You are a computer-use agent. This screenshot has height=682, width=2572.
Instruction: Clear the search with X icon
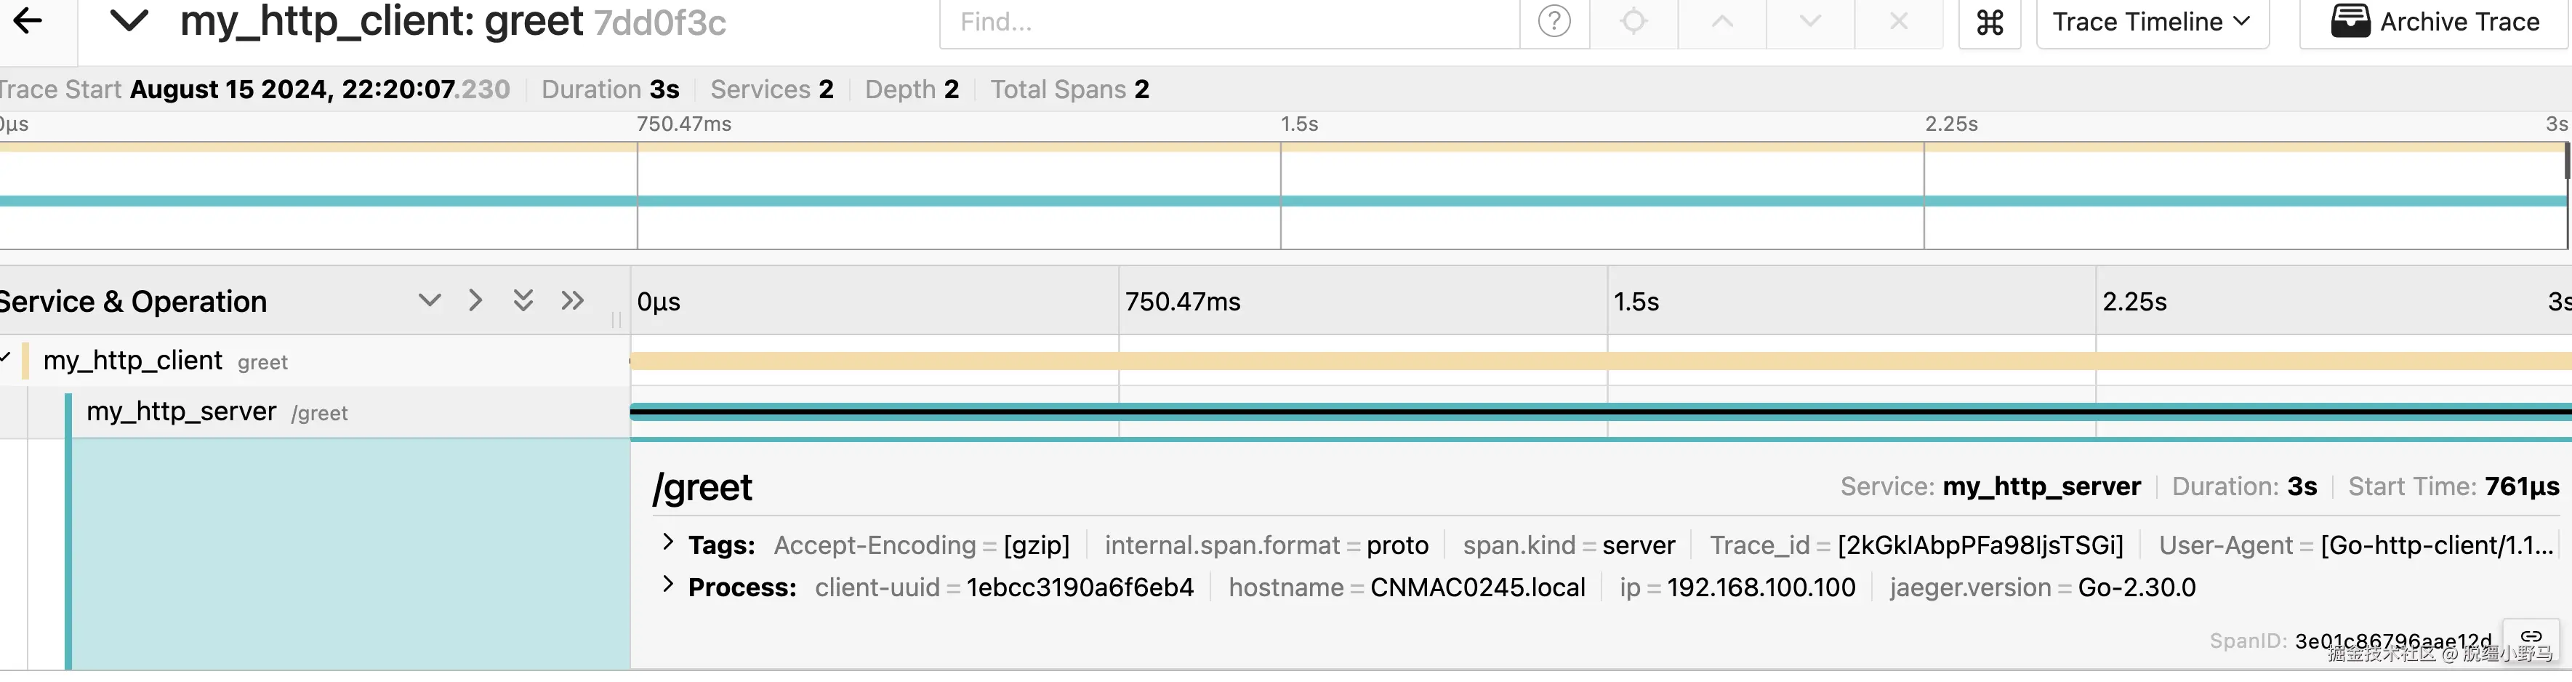[1899, 21]
